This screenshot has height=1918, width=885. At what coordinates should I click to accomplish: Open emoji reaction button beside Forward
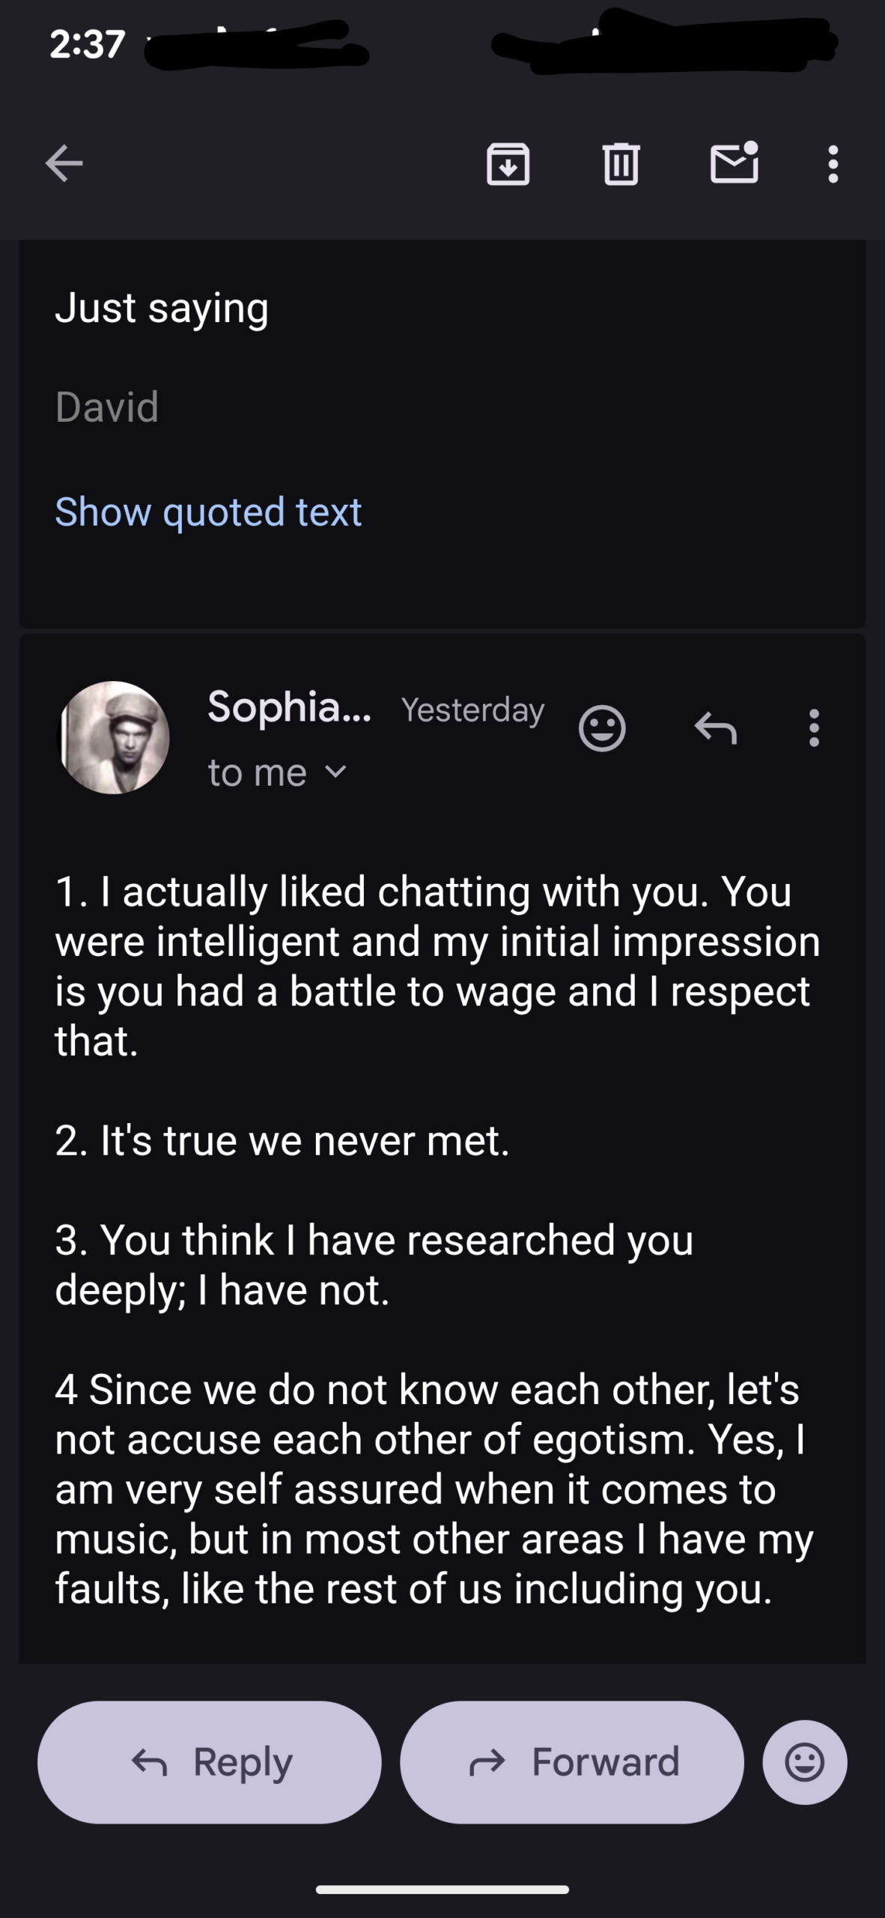click(x=805, y=1761)
